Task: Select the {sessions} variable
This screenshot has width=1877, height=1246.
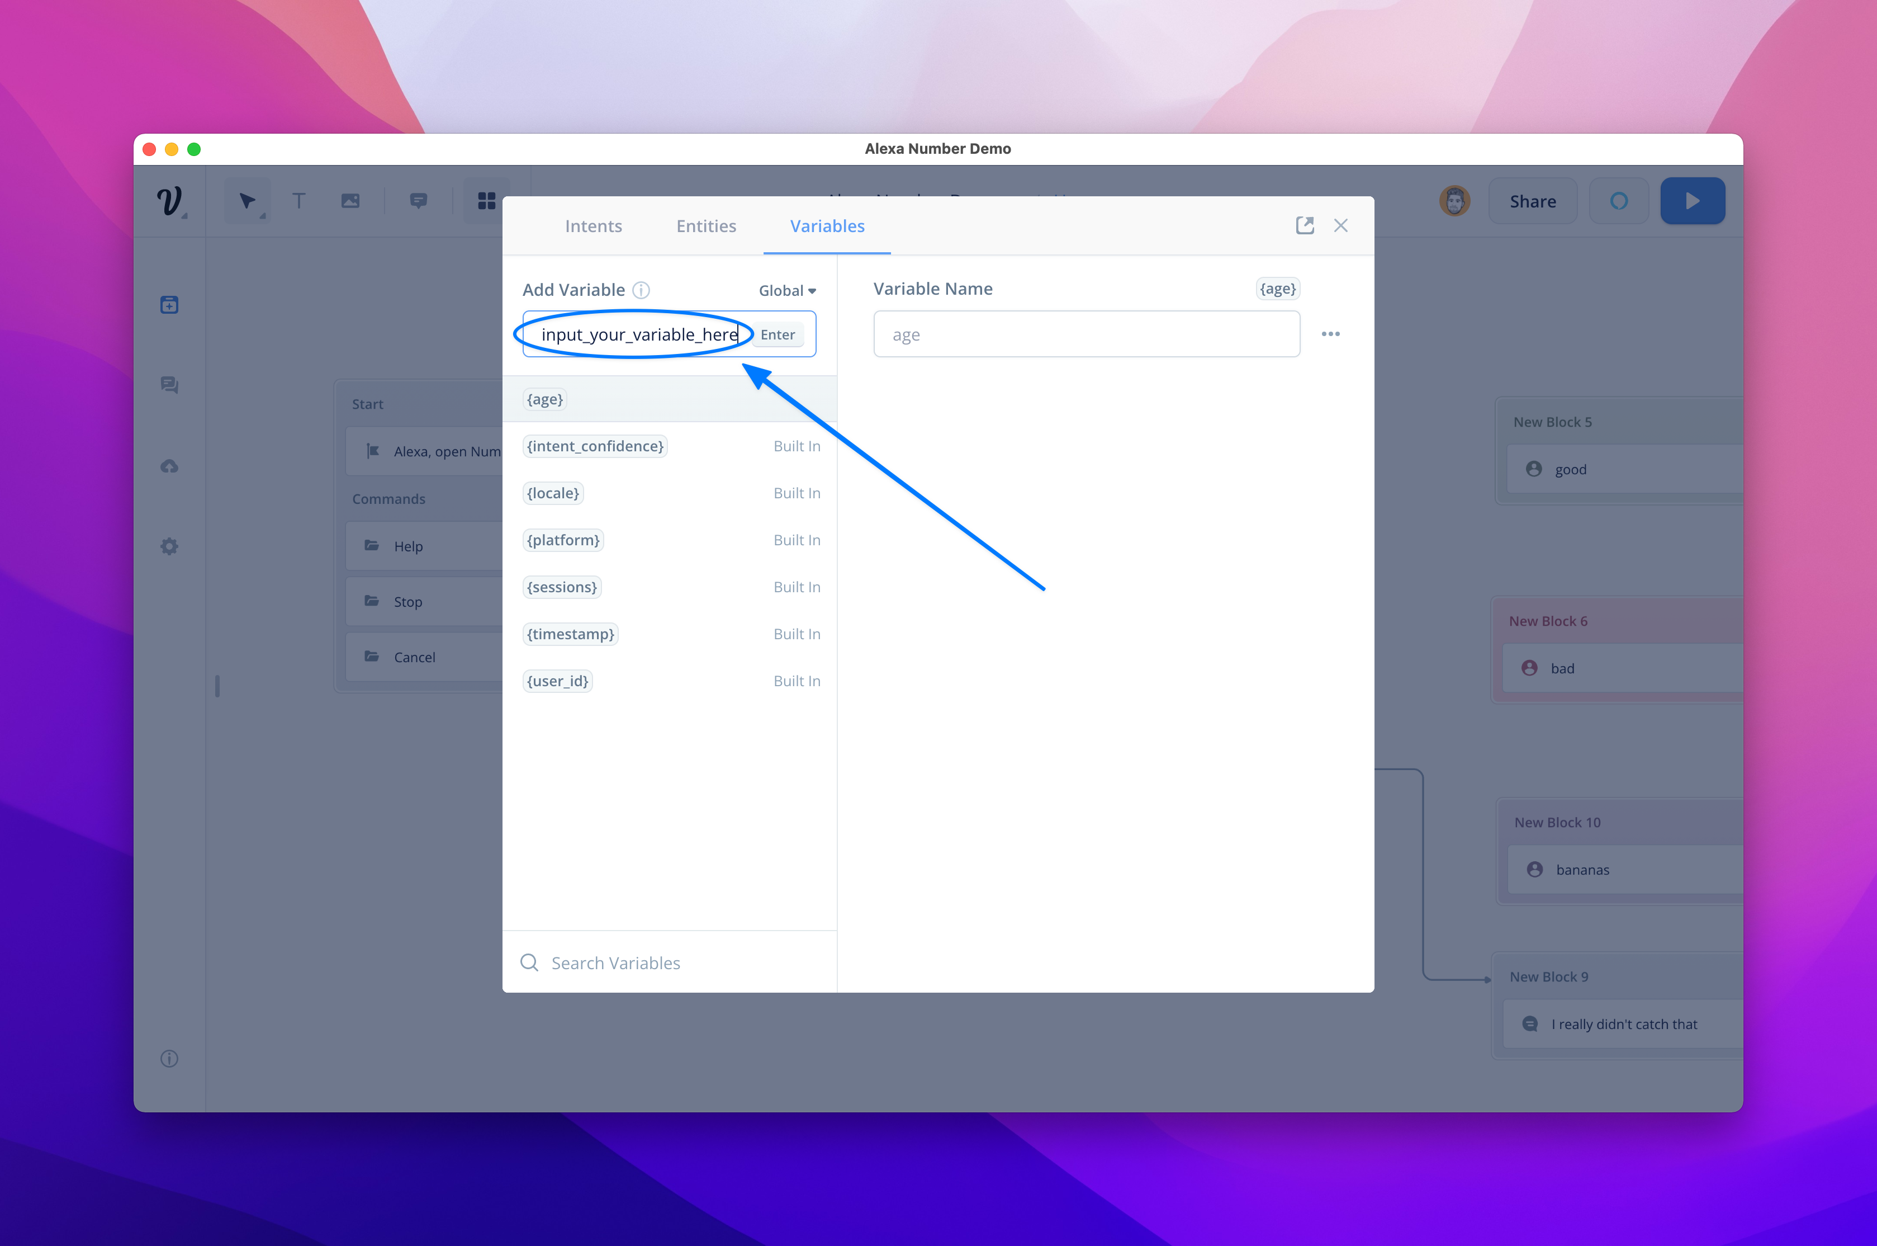Action: tap(669, 587)
